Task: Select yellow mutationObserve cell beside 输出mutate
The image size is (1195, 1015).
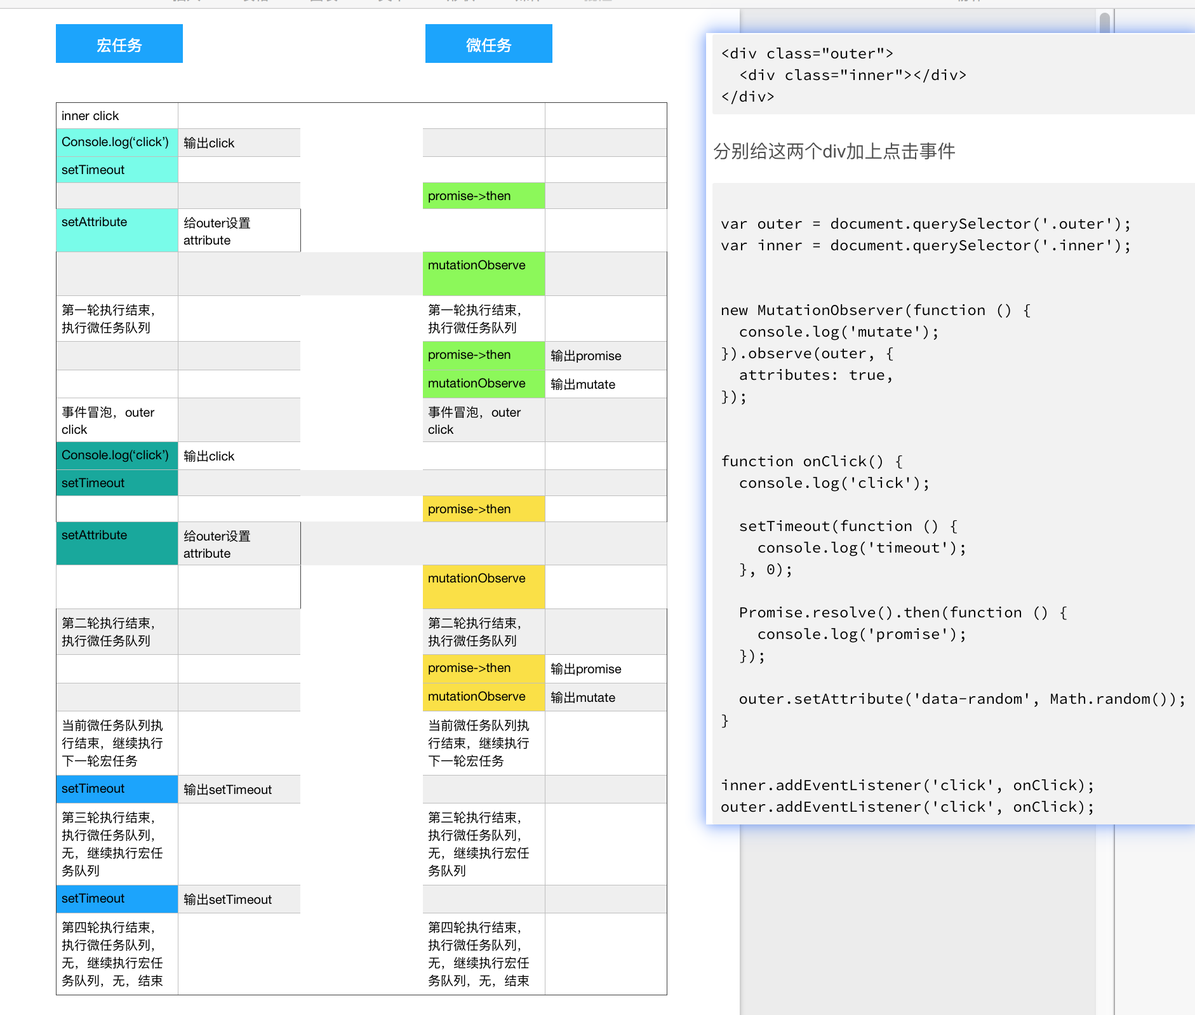Action: coord(484,697)
